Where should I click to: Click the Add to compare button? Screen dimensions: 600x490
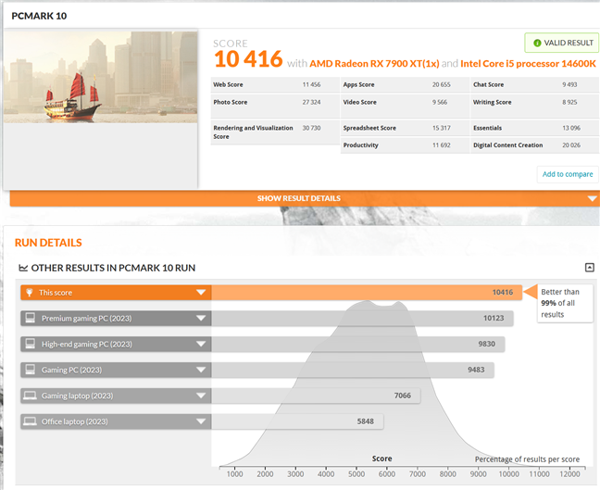568,174
